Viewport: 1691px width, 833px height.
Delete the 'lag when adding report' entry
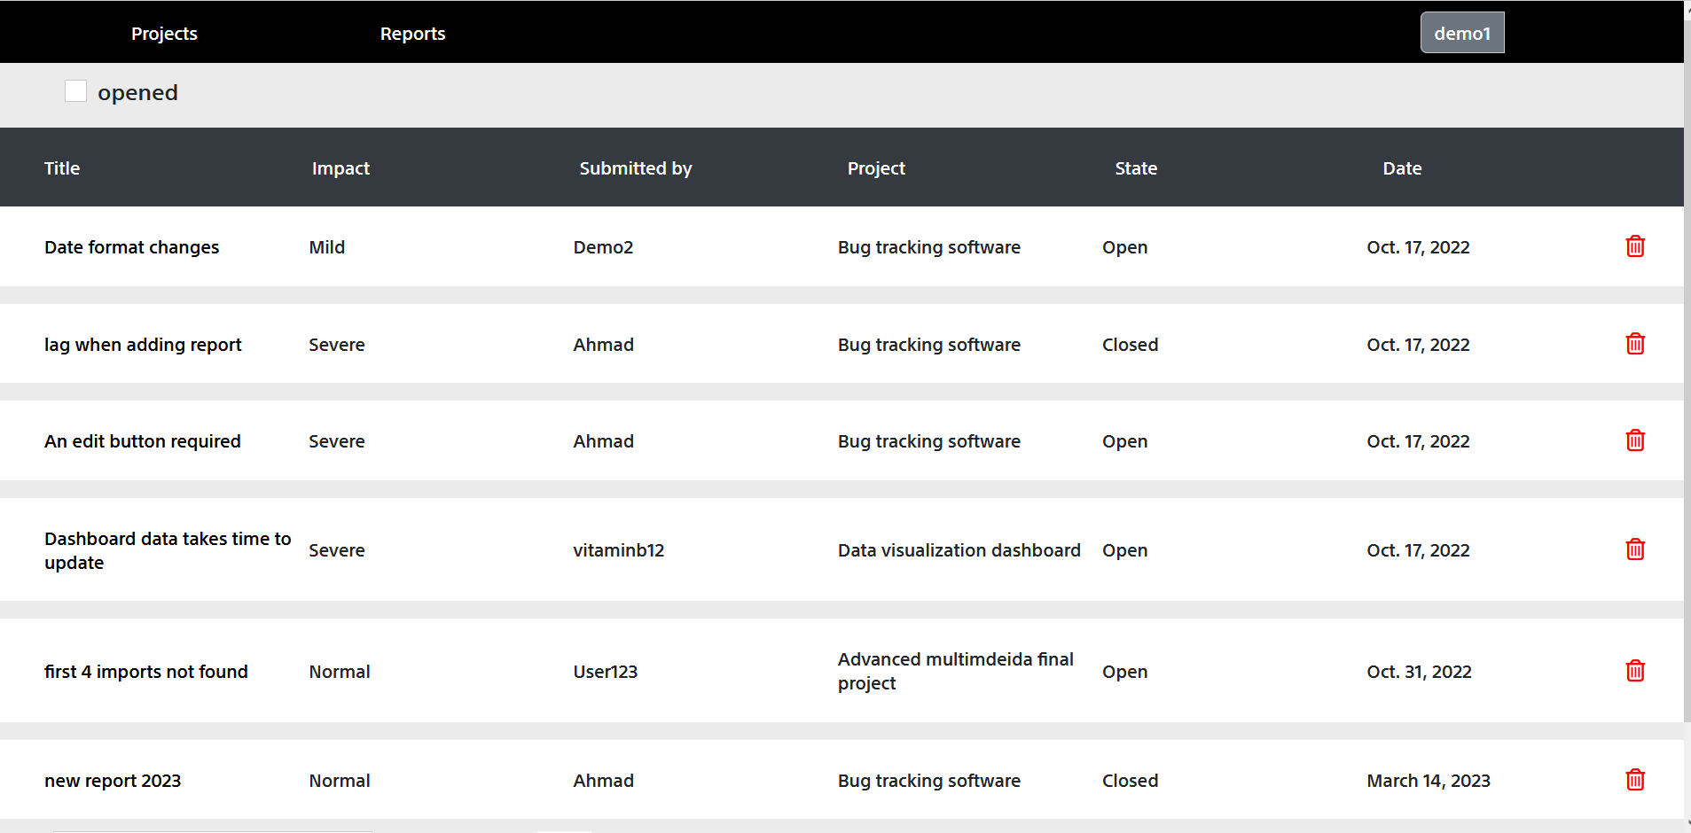[1635, 344]
